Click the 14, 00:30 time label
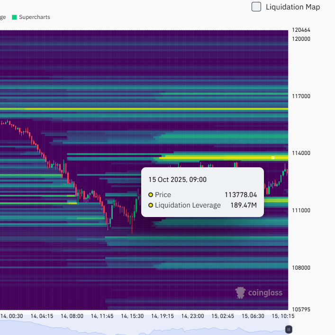Screen dimensions: 335x335 [x=12, y=316]
